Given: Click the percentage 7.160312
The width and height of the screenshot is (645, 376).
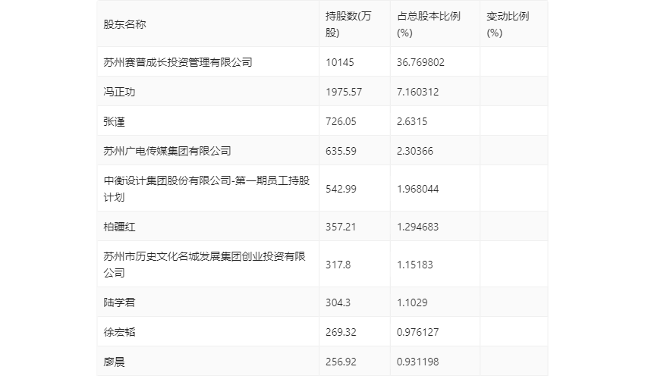Looking at the screenshot, I should click(417, 92).
